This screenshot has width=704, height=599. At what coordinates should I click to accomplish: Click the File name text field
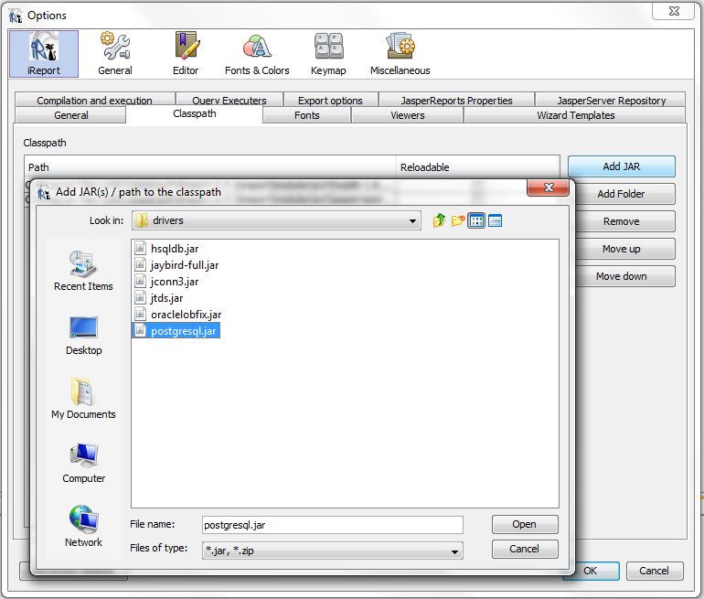coord(333,525)
